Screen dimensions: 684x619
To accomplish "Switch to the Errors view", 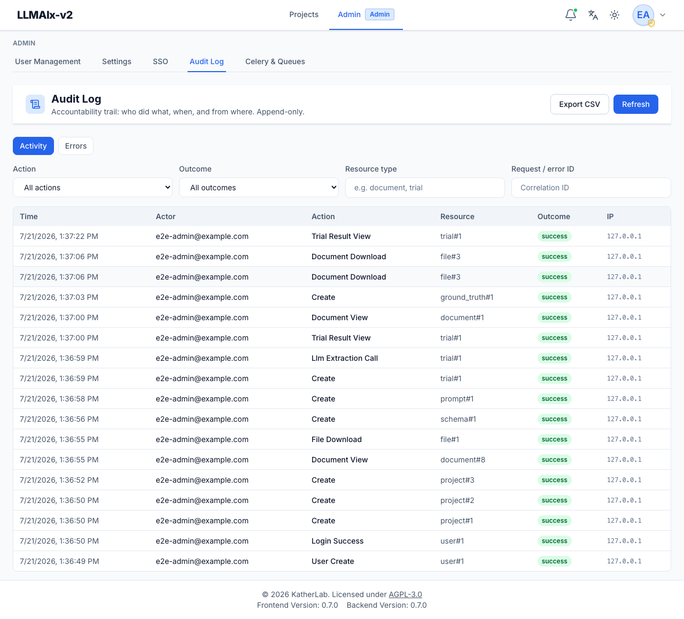I will pos(76,146).
